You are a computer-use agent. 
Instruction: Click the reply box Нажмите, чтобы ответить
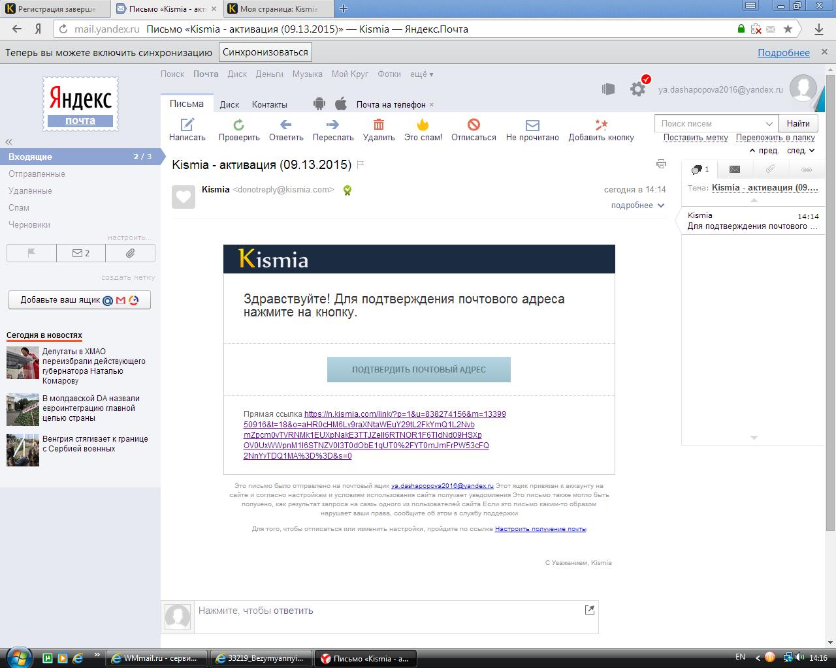pyautogui.click(x=396, y=616)
